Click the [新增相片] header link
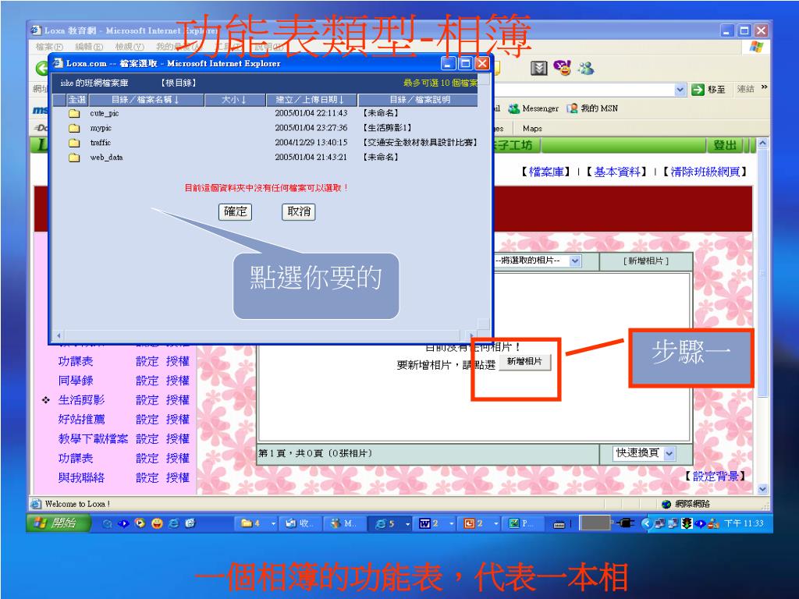The height and width of the screenshot is (599, 799). tap(645, 261)
